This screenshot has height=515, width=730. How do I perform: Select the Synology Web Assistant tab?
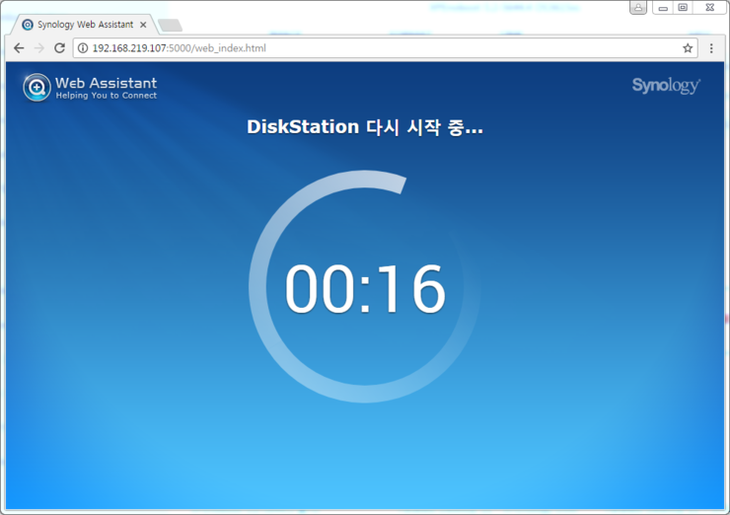[85, 25]
